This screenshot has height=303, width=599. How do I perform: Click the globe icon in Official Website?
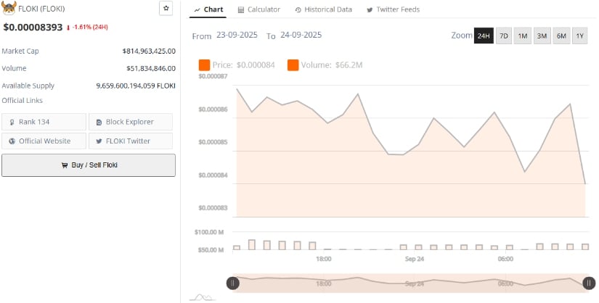point(12,141)
